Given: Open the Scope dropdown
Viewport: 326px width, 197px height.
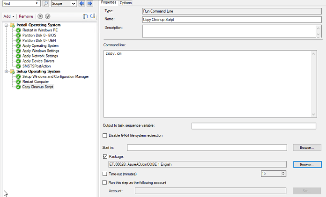Looking at the screenshot, I should coord(64,3).
